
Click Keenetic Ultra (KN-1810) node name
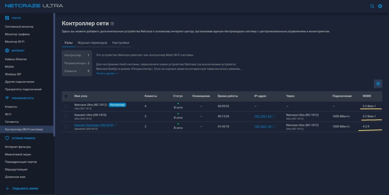tap(90, 115)
